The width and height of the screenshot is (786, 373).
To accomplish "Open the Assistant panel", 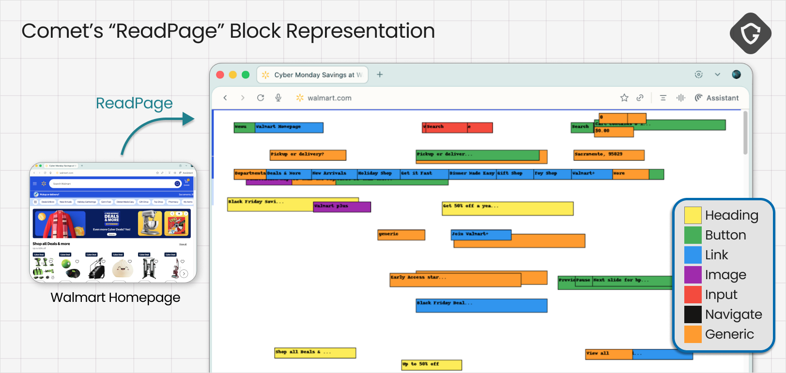I will 717,98.
